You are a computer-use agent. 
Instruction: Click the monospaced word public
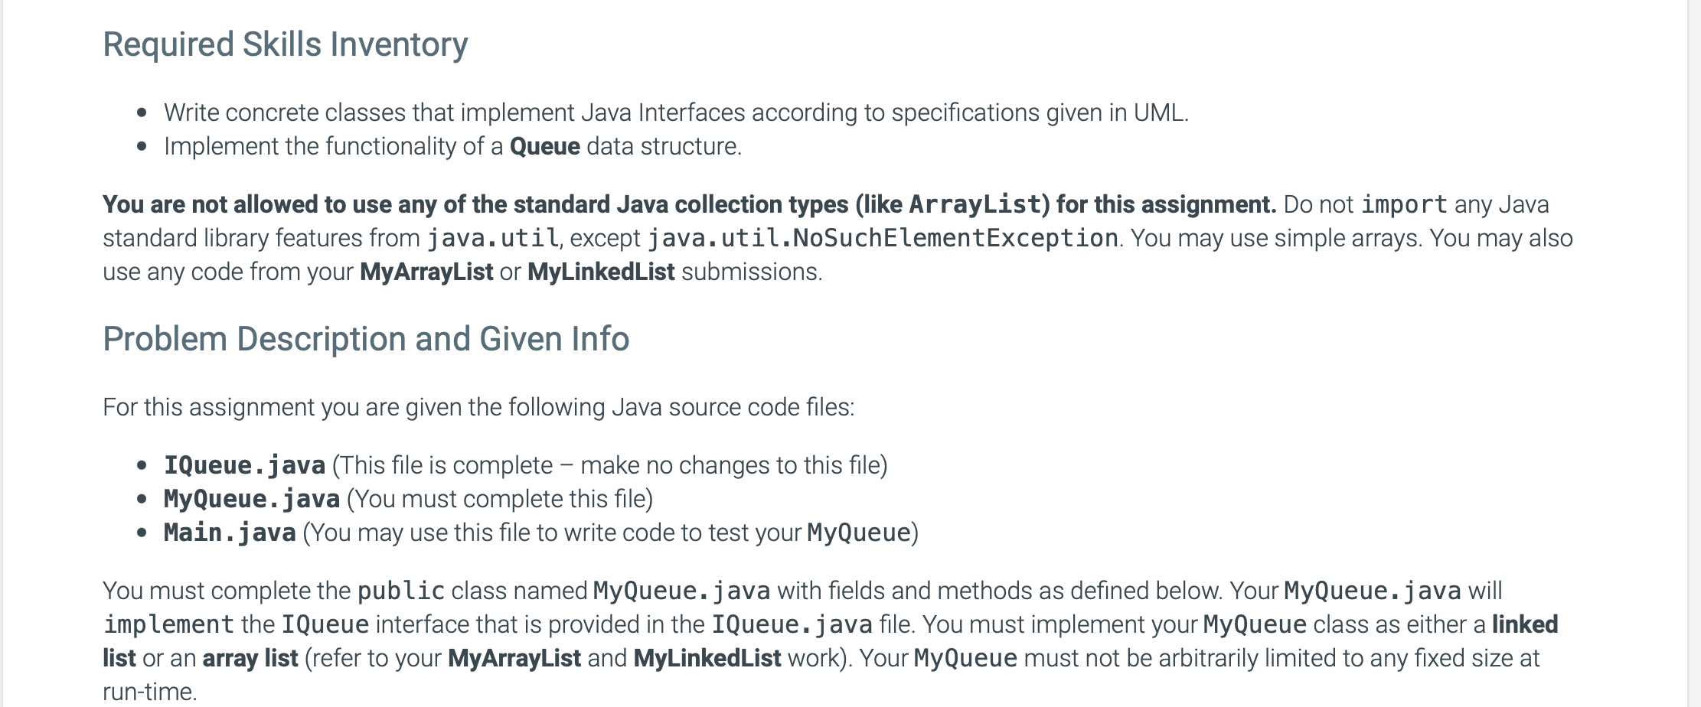[x=401, y=591]
